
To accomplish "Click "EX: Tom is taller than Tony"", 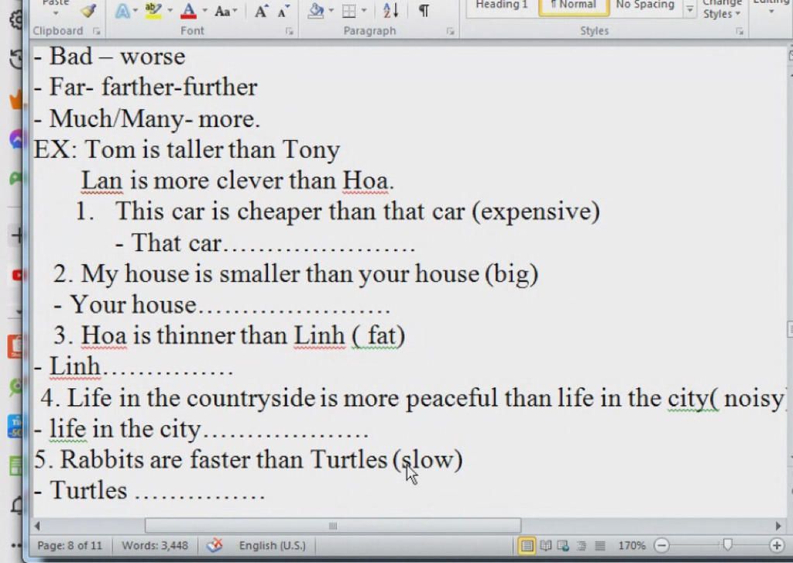I will pos(187,149).
